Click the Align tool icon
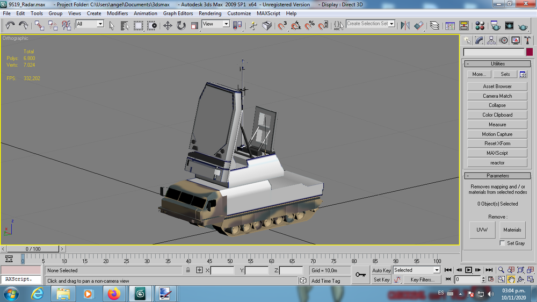Viewport: 537px width, 302px height. 418,26
